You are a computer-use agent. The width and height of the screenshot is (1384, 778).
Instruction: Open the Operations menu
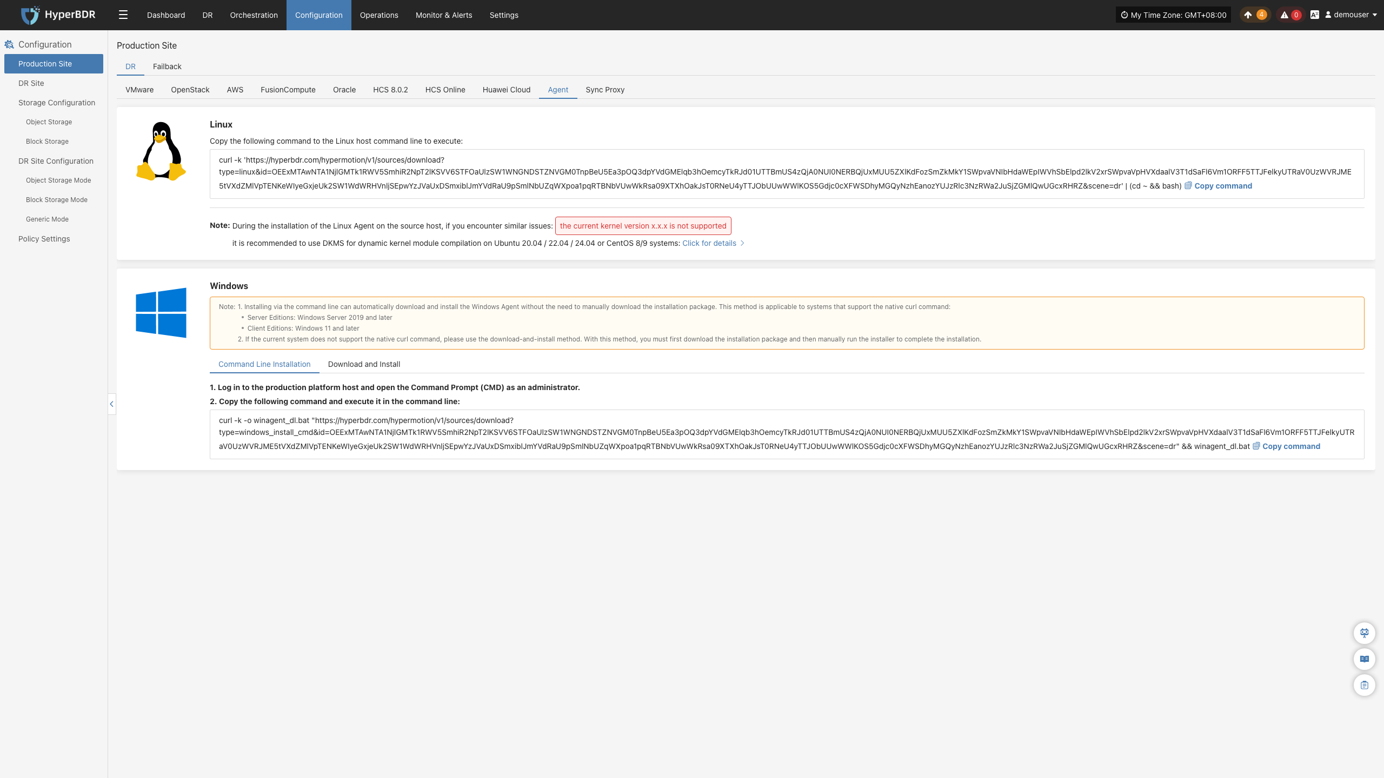[379, 15]
